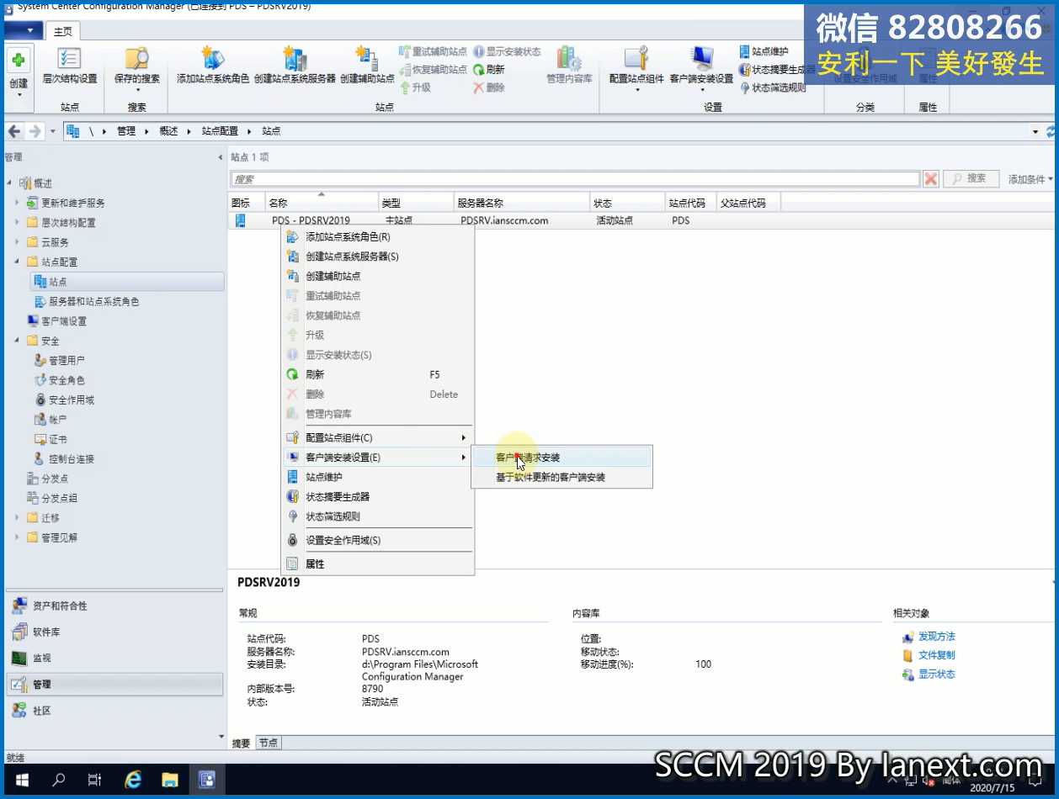Choose 站点维护 in context menu
The height and width of the screenshot is (799, 1059).
pos(377,477)
